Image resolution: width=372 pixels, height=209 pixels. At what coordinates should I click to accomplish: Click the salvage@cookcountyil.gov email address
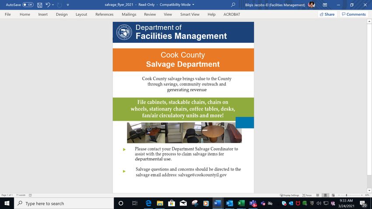[x=202, y=175]
